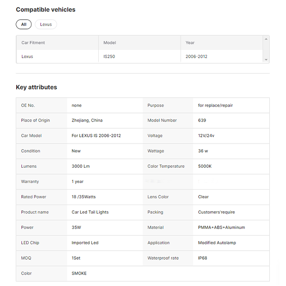
Task: Click the Model column header
Action: click(110, 43)
